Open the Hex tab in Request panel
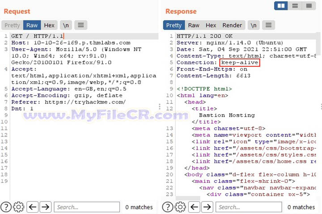Screen dimensions: 322x214 (x=49, y=25)
